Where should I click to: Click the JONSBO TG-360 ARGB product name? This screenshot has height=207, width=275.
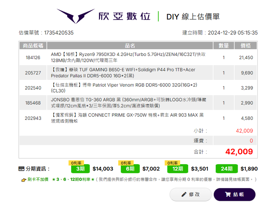(129, 103)
